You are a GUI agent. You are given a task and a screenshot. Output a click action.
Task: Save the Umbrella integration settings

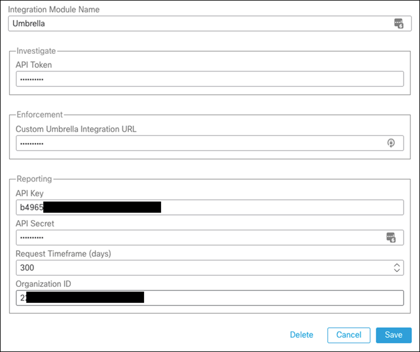394,335
